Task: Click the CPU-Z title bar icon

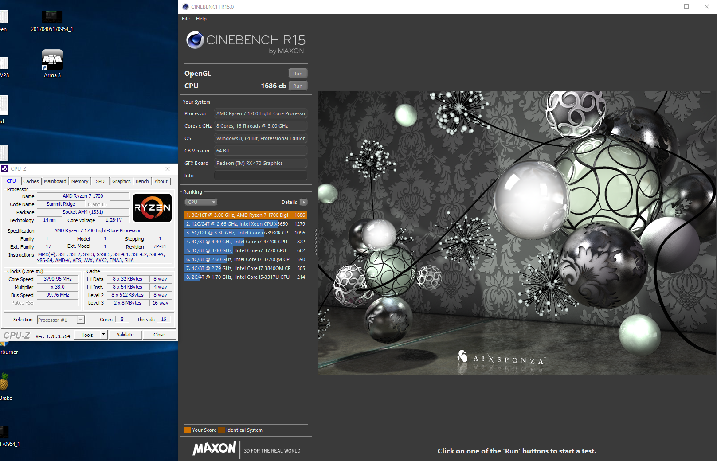Action: coord(5,169)
